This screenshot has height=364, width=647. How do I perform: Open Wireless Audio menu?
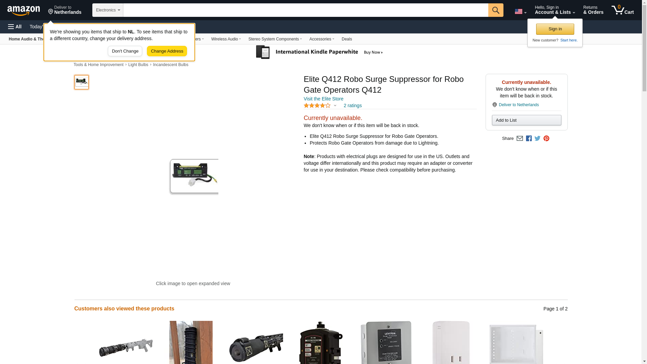(x=226, y=39)
